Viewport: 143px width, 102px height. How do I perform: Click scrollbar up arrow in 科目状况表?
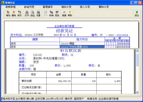tap(137, 51)
